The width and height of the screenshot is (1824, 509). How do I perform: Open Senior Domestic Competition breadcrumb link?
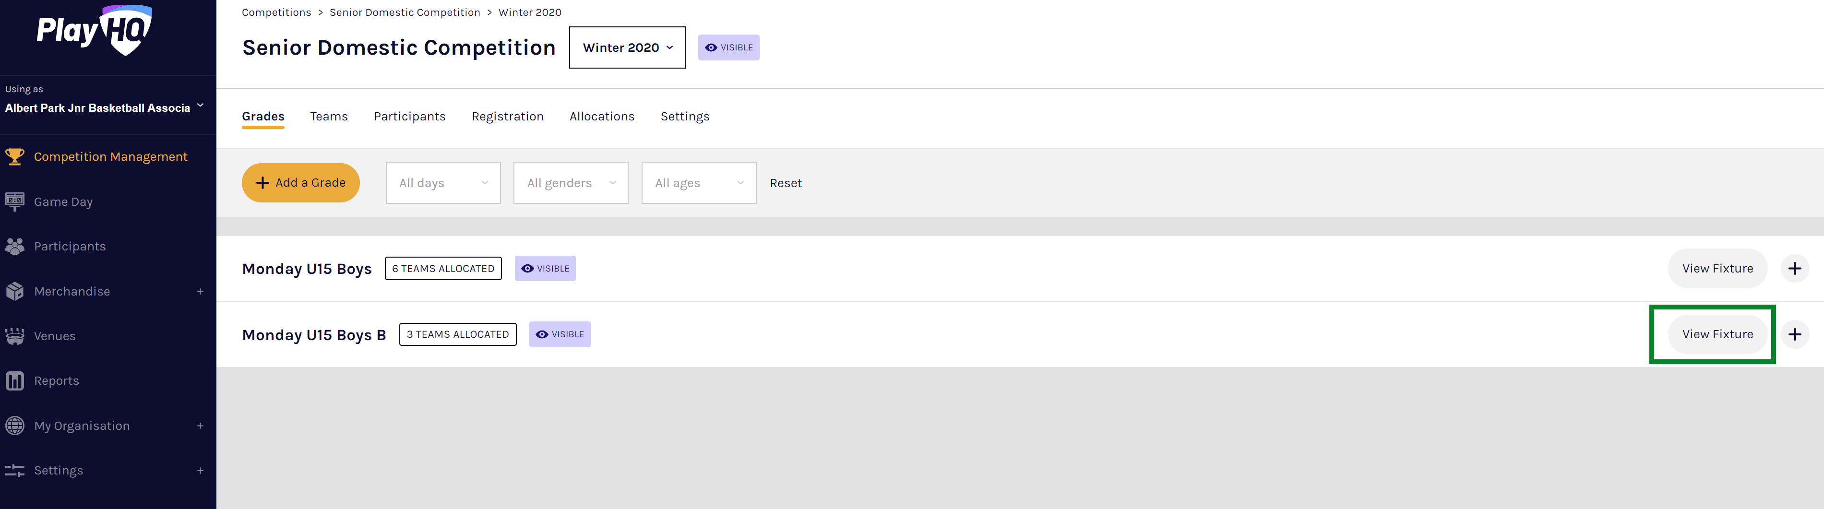tap(405, 12)
